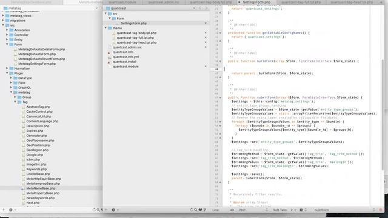The width and height of the screenshot is (388, 218).
Task: Open status bar bundle gear menu
Action: pyautogui.click(x=303, y=210)
